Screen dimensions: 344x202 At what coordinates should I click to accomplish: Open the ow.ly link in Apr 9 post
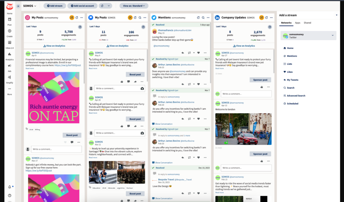click(68, 65)
